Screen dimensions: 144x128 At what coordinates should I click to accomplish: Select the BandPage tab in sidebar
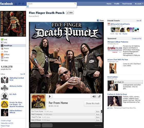tap(13, 46)
